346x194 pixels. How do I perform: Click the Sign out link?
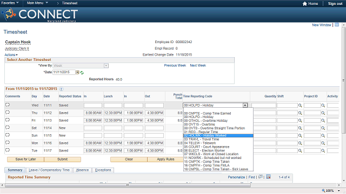(x=335, y=4)
